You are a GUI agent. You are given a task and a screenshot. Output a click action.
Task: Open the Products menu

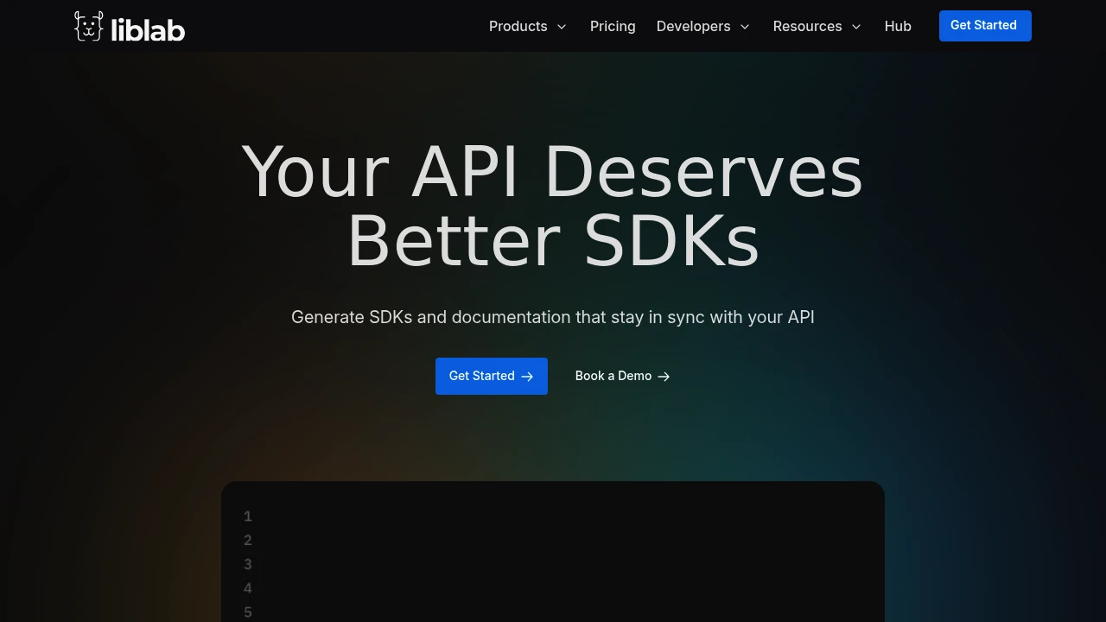528,27
